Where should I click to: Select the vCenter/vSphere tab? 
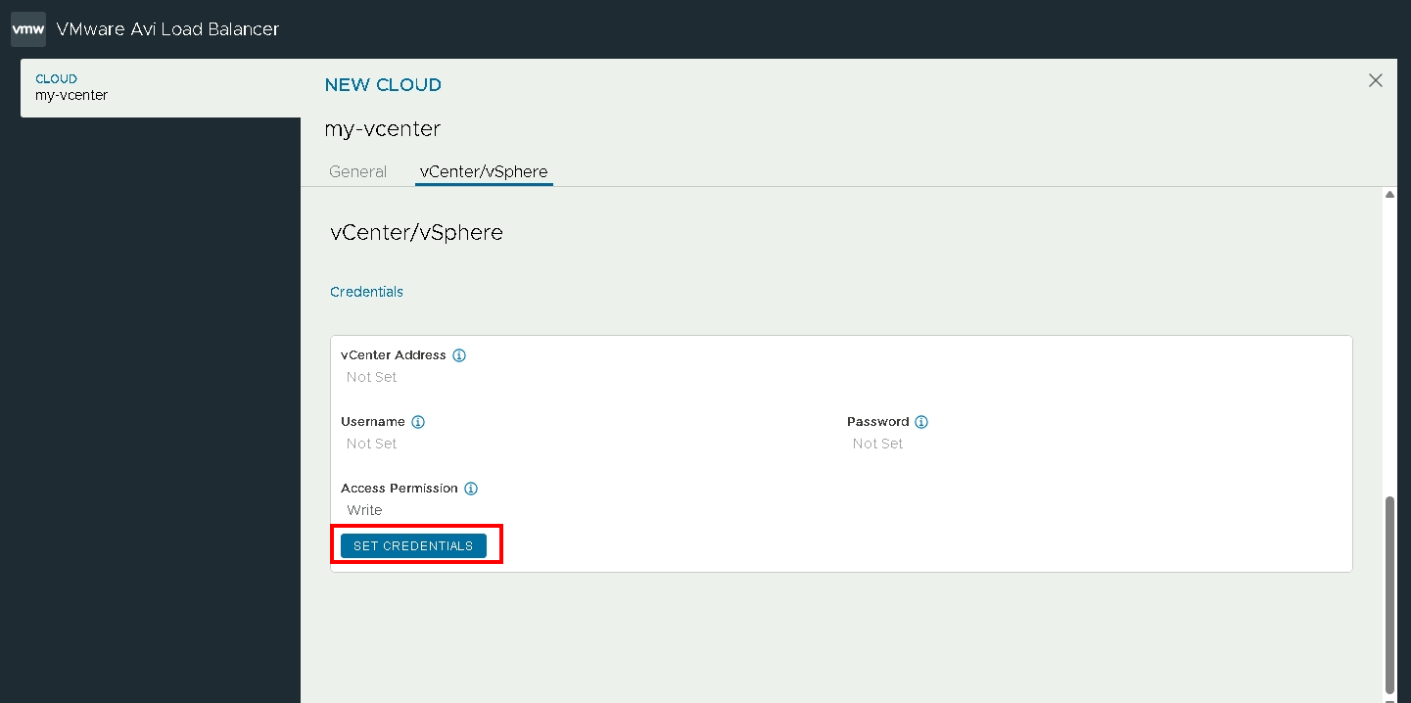tap(484, 171)
